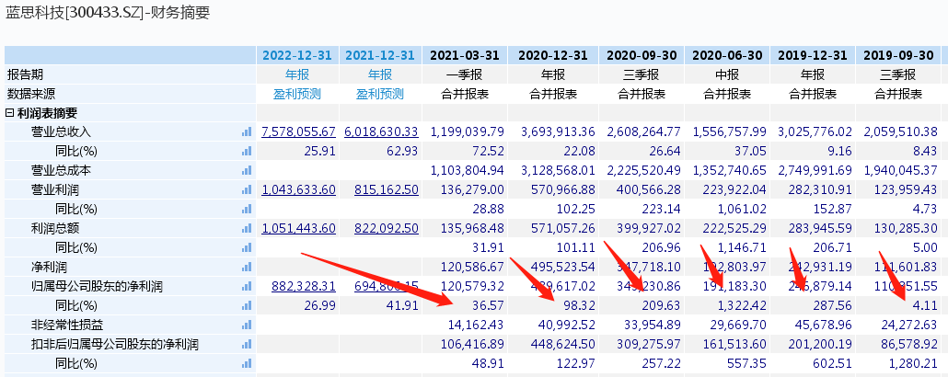
Task: Open 盈利预测 link under 2021-12-31
Action: pos(380,94)
